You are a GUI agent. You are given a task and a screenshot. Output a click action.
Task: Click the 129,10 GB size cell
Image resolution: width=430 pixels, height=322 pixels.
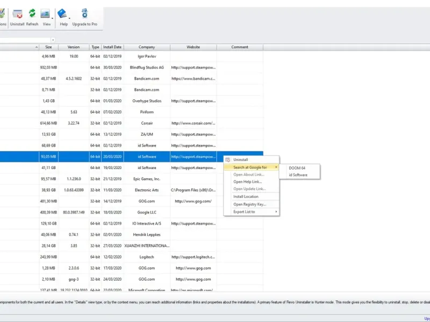coord(48,224)
